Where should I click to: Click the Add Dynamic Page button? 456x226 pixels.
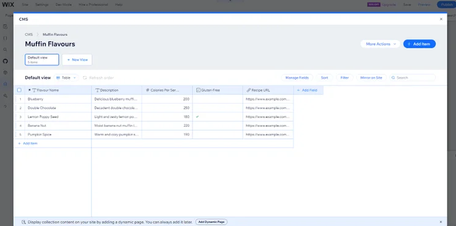(x=211, y=222)
